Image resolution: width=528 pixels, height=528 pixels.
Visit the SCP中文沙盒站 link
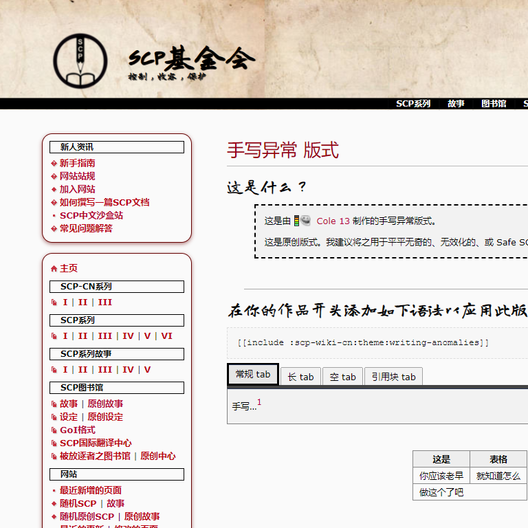pos(91,215)
